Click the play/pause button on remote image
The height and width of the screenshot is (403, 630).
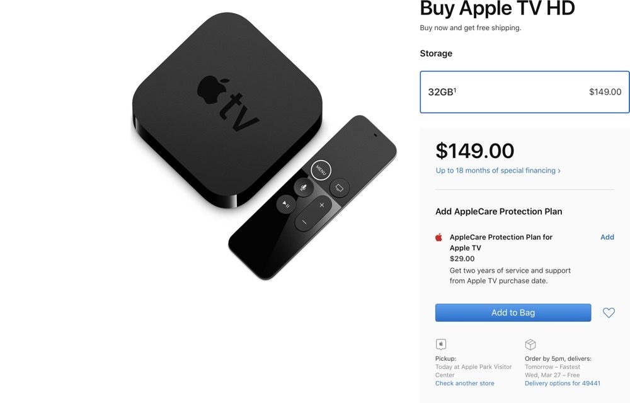point(286,204)
